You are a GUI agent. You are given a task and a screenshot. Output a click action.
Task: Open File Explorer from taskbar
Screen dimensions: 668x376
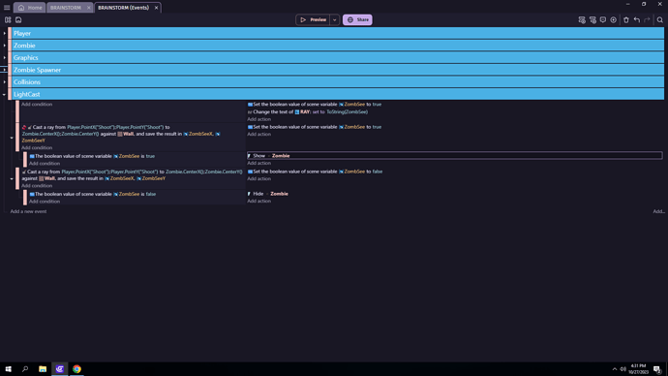(x=43, y=369)
